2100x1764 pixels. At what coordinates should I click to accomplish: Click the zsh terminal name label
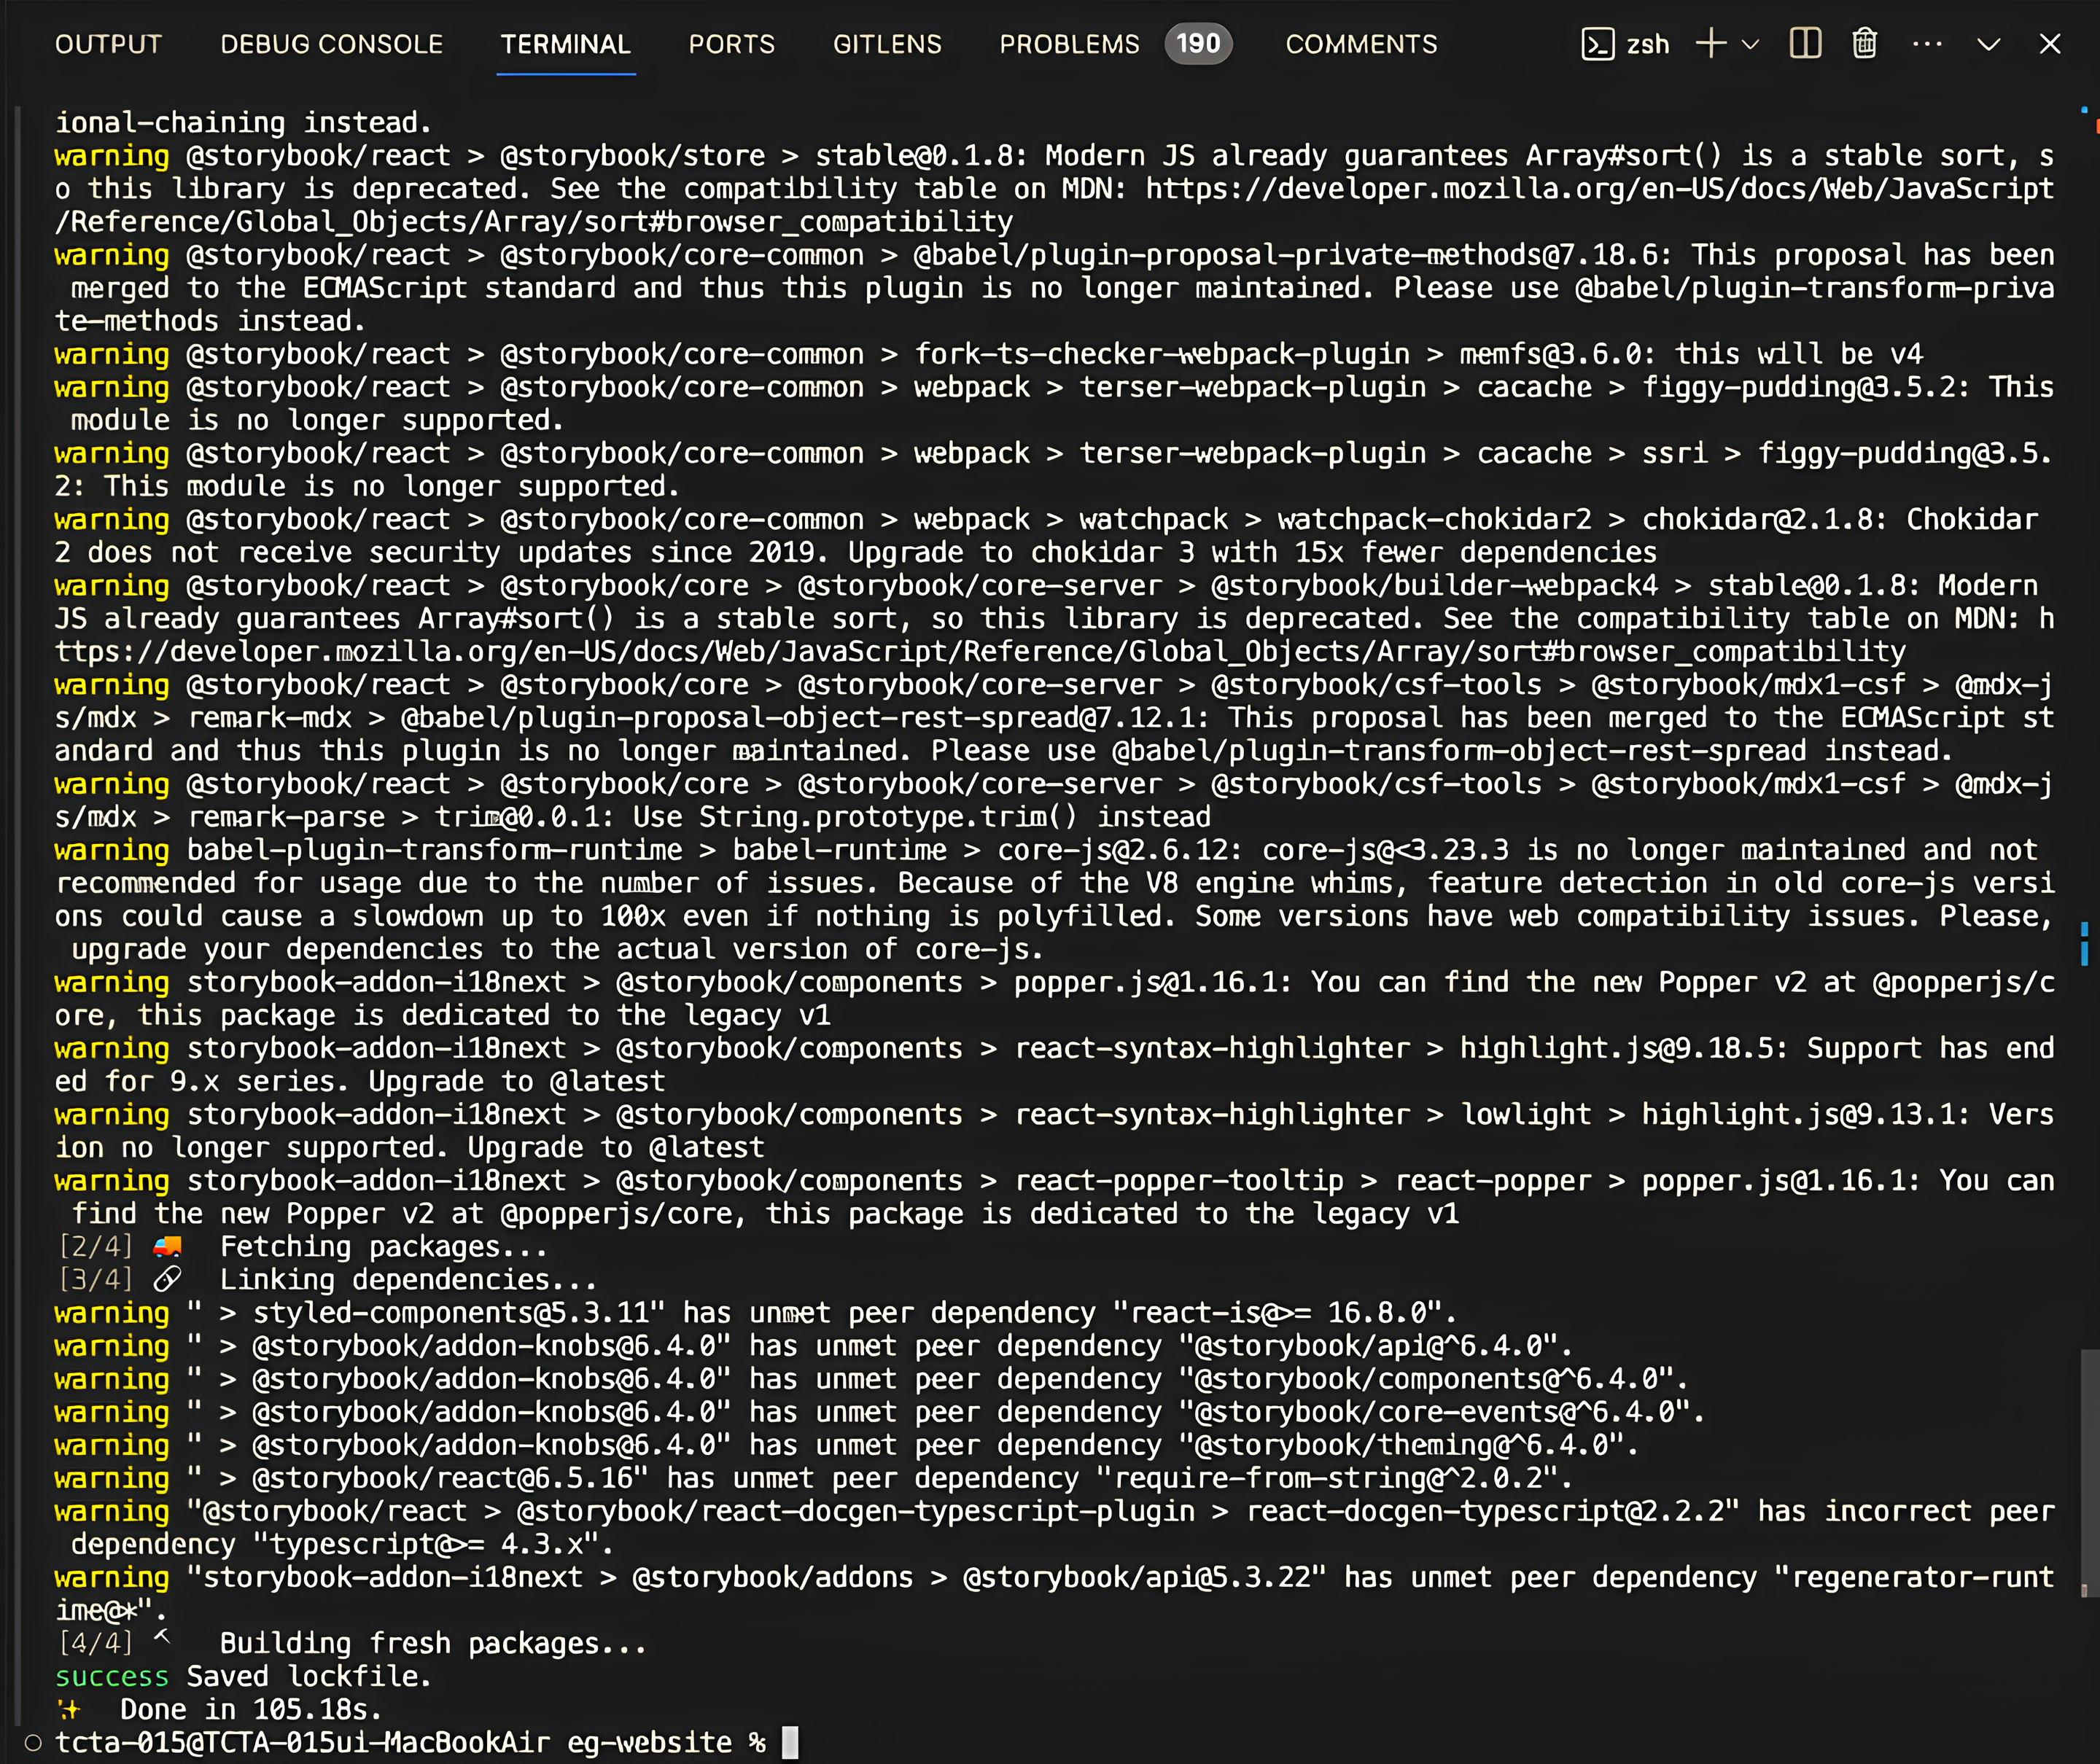point(1648,44)
